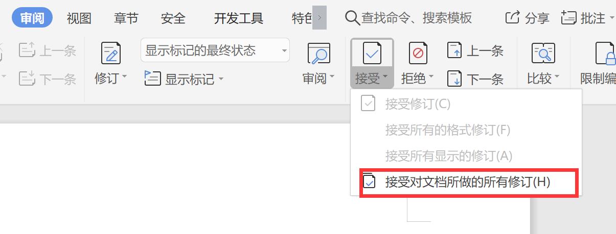The width and height of the screenshot is (616, 234).
Task: Click the 查找命令、搜索模板 search field
Action: click(408, 19)
